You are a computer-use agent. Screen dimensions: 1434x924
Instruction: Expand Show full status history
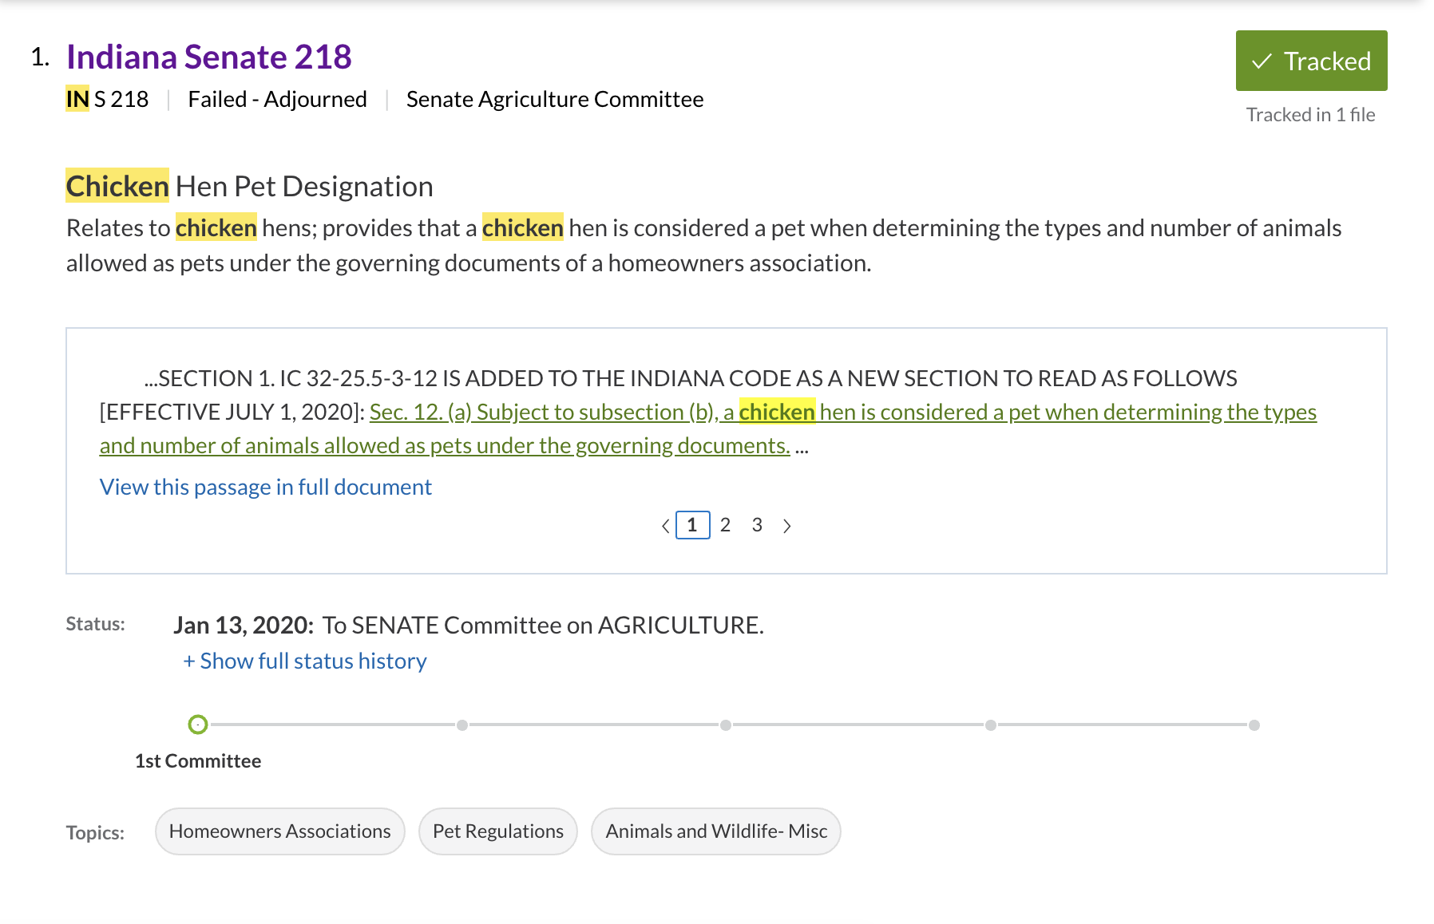pyautogui.click(x=305, y=661)
